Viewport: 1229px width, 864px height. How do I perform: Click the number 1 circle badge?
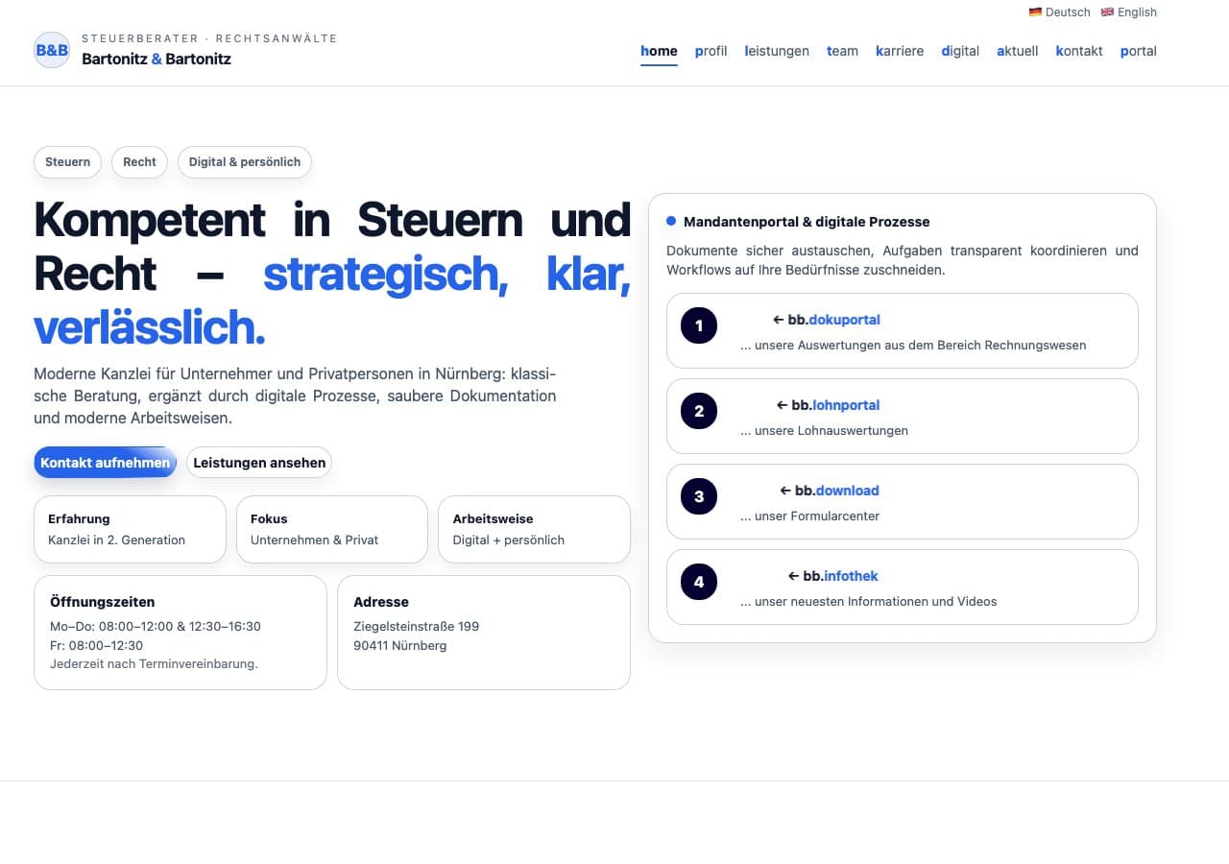pos(699,325)
